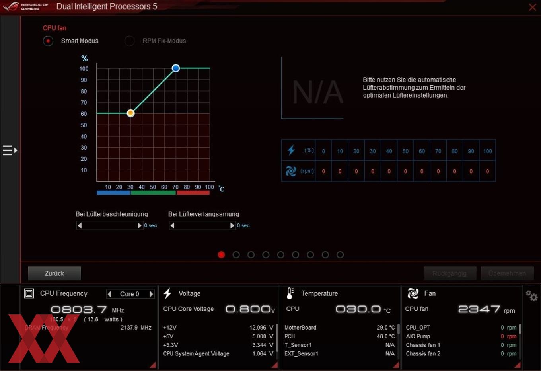The width and height of the screenshot is (541, 371).
Task: Go to second fan page dot
Action: 236,255
